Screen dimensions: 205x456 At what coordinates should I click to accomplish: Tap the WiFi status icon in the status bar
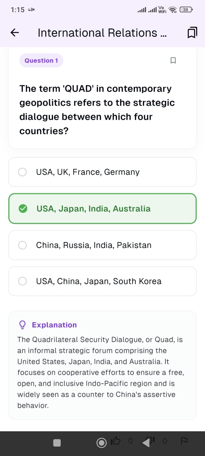tap(173, 9)
